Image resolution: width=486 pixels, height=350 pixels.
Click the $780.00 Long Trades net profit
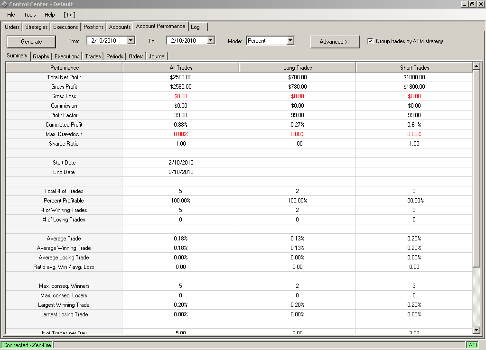point(298,77)
